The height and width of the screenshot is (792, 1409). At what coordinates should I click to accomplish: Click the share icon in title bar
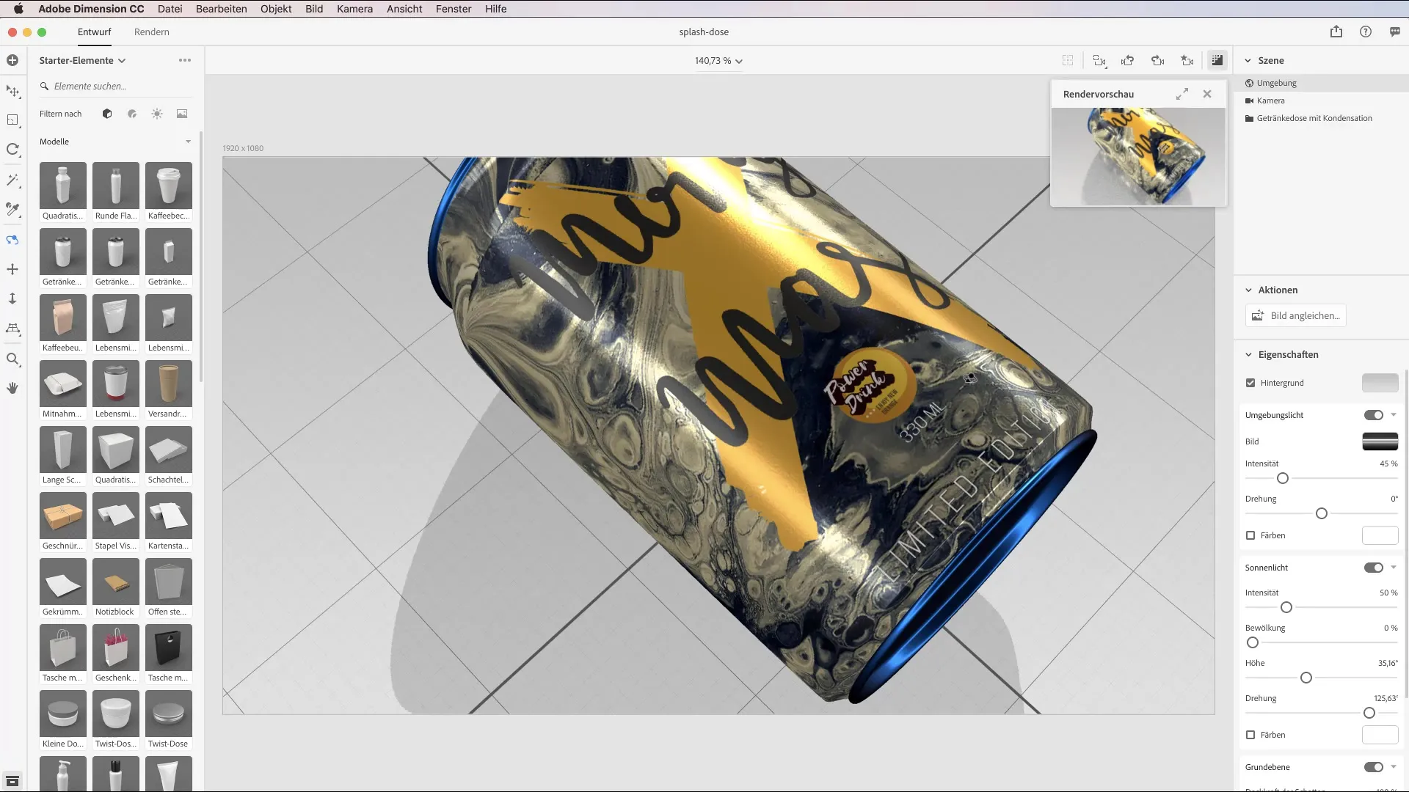click(x=1336, y=32)
